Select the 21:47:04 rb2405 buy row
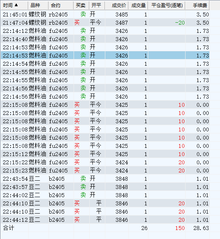The image size is (220, 239). click(x=105, y=23)
